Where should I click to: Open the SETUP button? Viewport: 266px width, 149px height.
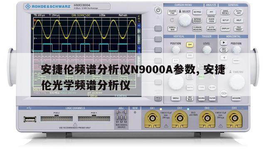[225, 20]
